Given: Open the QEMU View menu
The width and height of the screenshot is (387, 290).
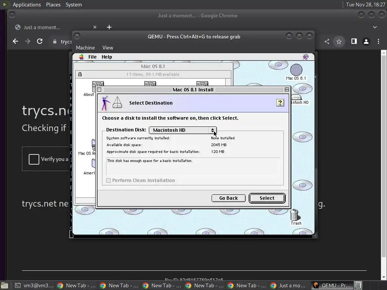Looking at the screenshot, I should pos(108,48).
